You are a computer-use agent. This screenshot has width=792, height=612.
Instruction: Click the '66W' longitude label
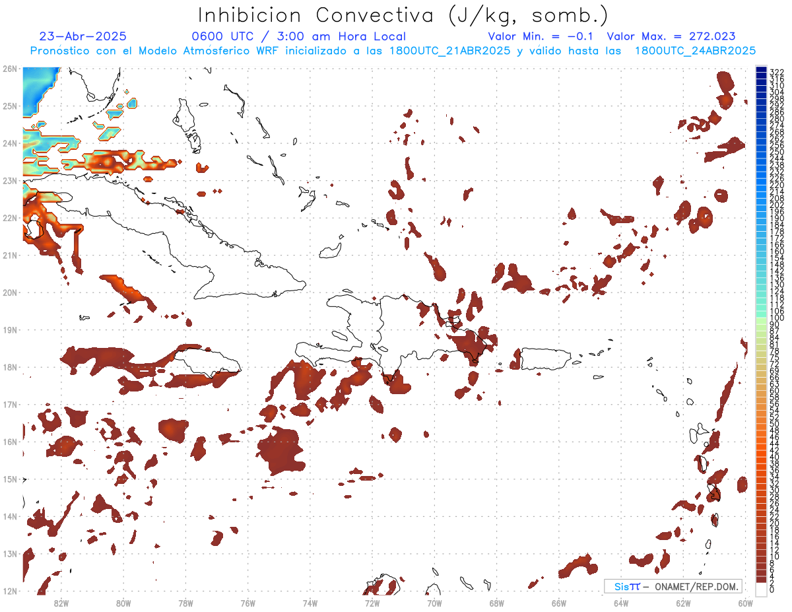click(x=559, y=602)
